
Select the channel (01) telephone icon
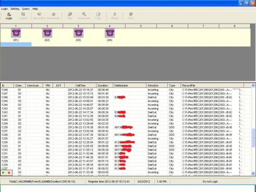tap(16, 33)
